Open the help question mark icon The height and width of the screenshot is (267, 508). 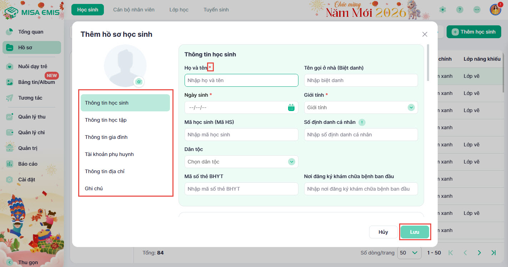pos(460,10)
